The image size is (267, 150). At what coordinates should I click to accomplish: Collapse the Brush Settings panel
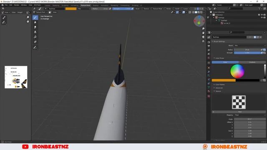[219, 42]
